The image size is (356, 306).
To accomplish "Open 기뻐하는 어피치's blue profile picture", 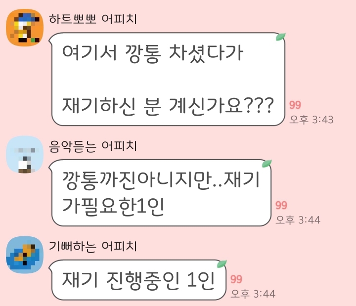I will click(x=25, y=255).
